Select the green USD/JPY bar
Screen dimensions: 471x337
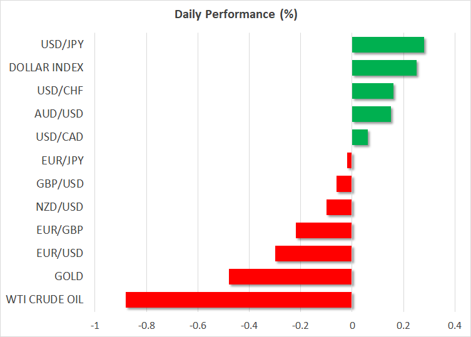pyautogui.click(x=388, y=44)
